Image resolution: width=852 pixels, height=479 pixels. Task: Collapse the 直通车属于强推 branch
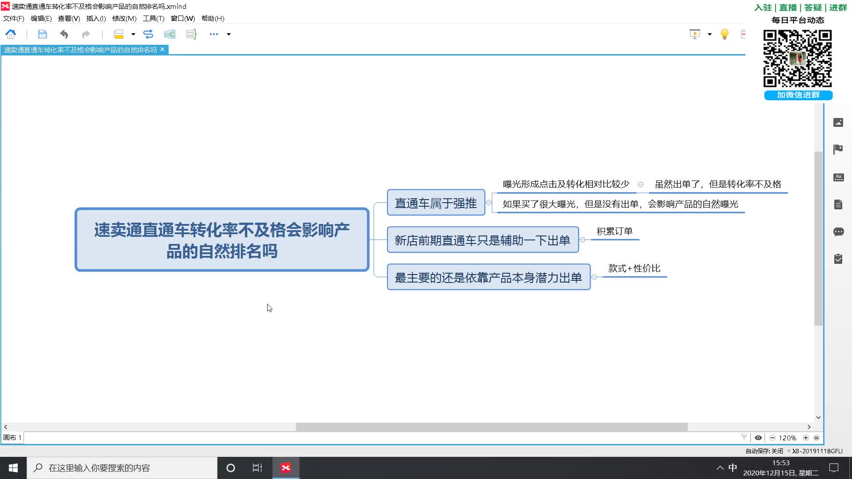pos(489,203)
